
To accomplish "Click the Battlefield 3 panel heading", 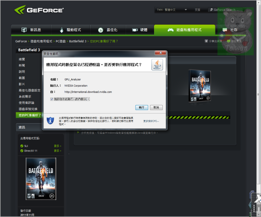I will click(x=29, y=50).
